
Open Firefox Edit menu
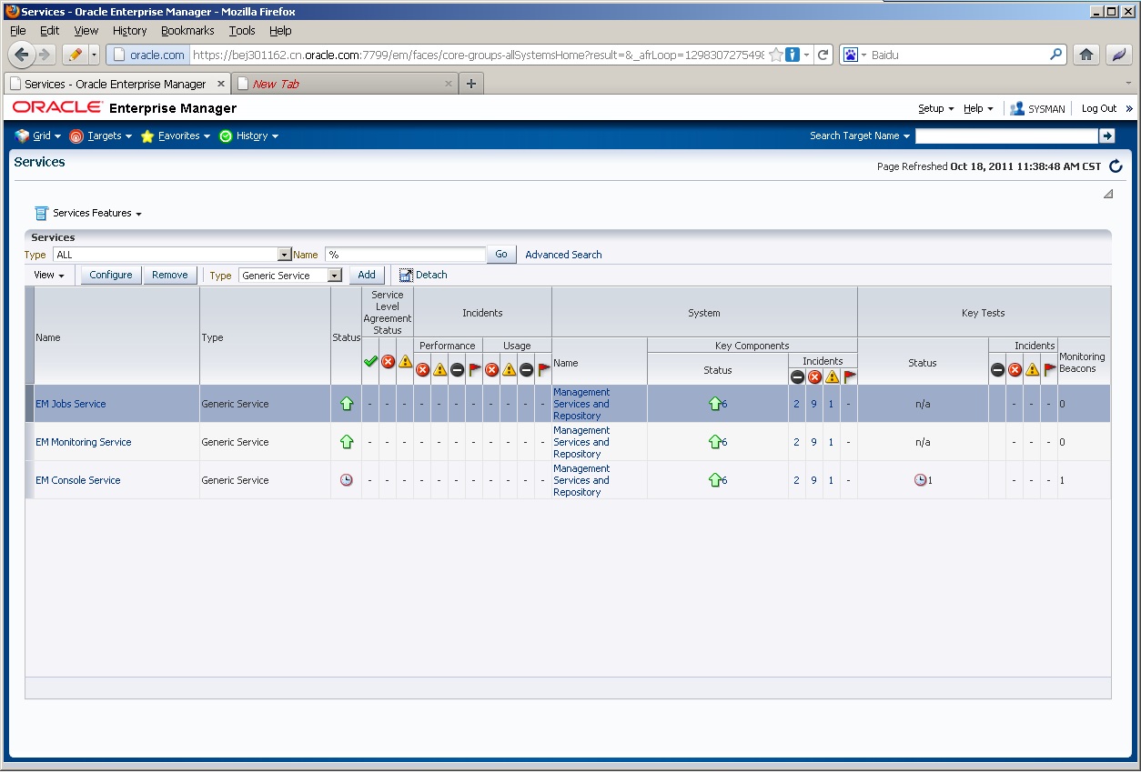(49, 30)
